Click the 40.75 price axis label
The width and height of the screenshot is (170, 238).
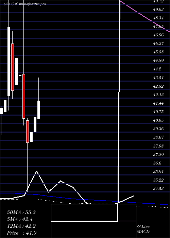(x=158, y=112)
